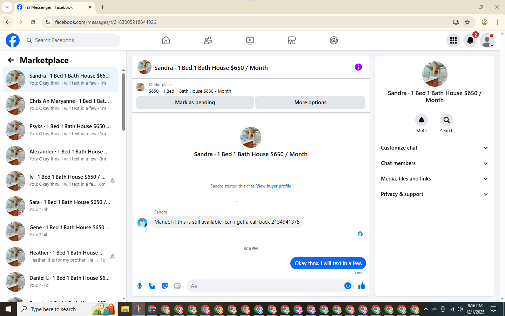Open the Marketplace storefront icon
Screen dimensions: 505x316
[x=292, y=40]
